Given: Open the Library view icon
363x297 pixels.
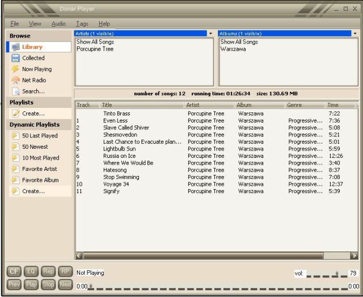Looking at the screenshot, I should [15, 47].
